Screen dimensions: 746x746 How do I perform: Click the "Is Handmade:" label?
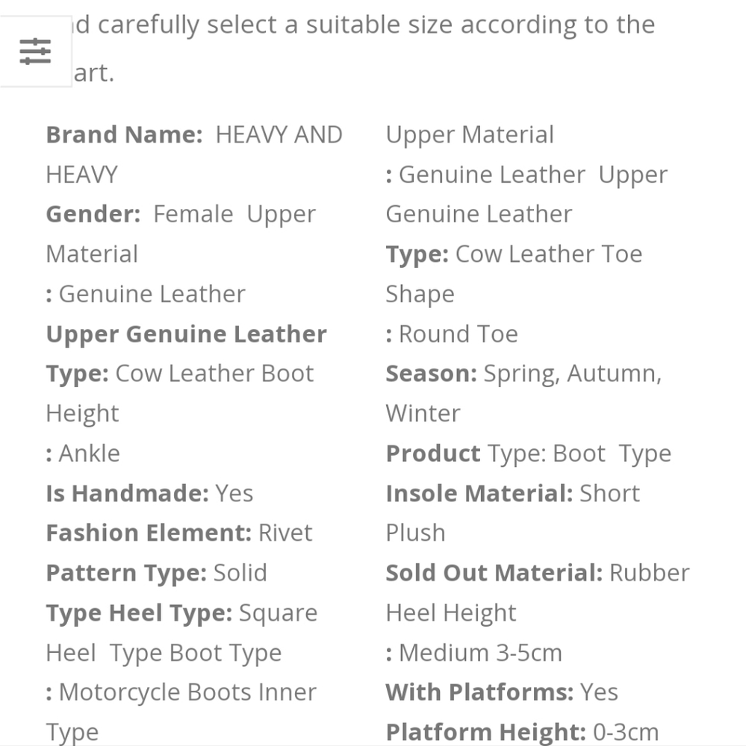[127, 493]
